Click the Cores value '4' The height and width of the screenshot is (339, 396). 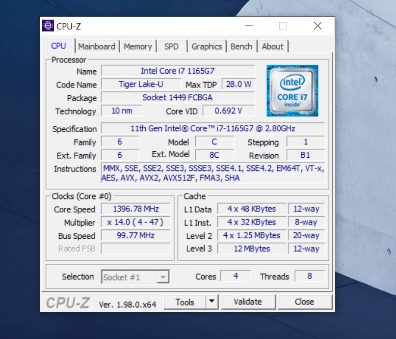coord(236,276)
